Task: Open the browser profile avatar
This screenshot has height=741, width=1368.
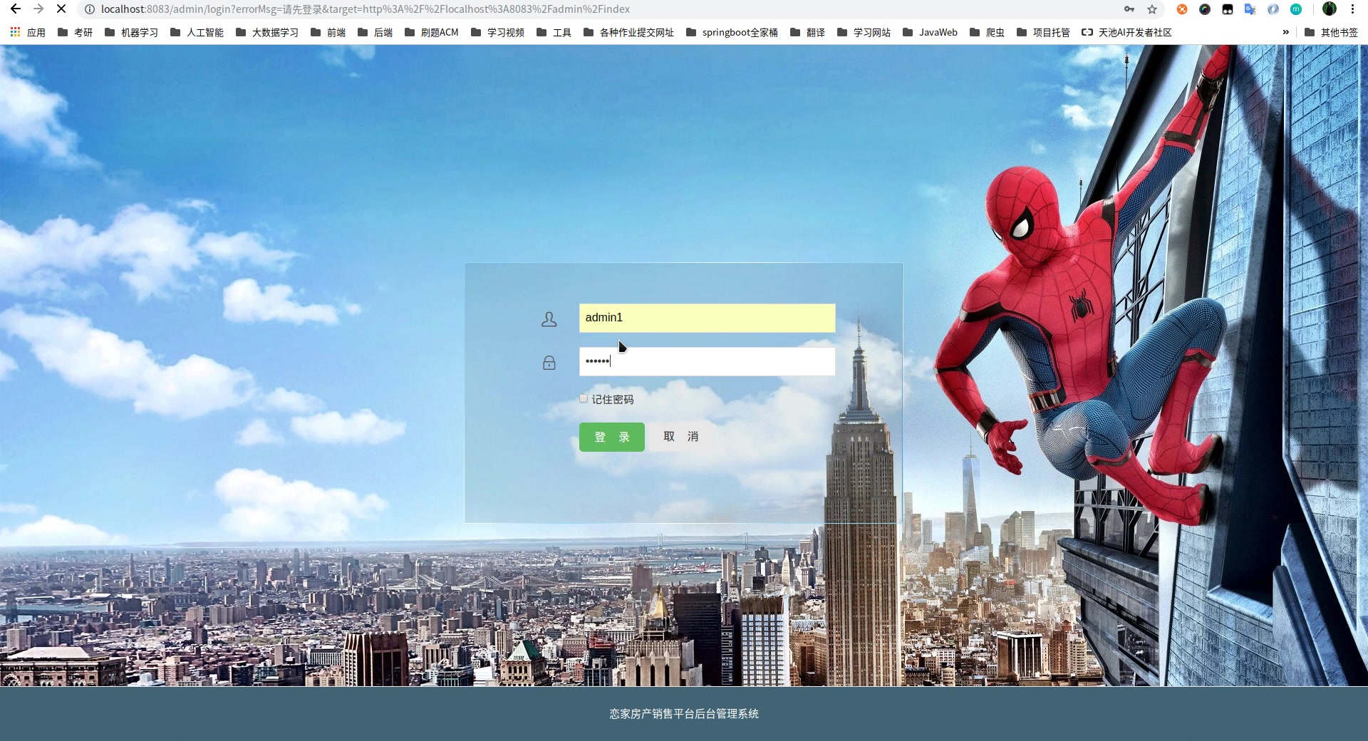Action: click(x=1330, y=9)
